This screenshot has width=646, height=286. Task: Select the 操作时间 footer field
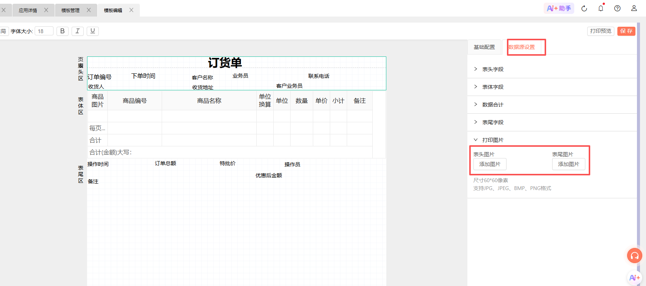[98, 164]
